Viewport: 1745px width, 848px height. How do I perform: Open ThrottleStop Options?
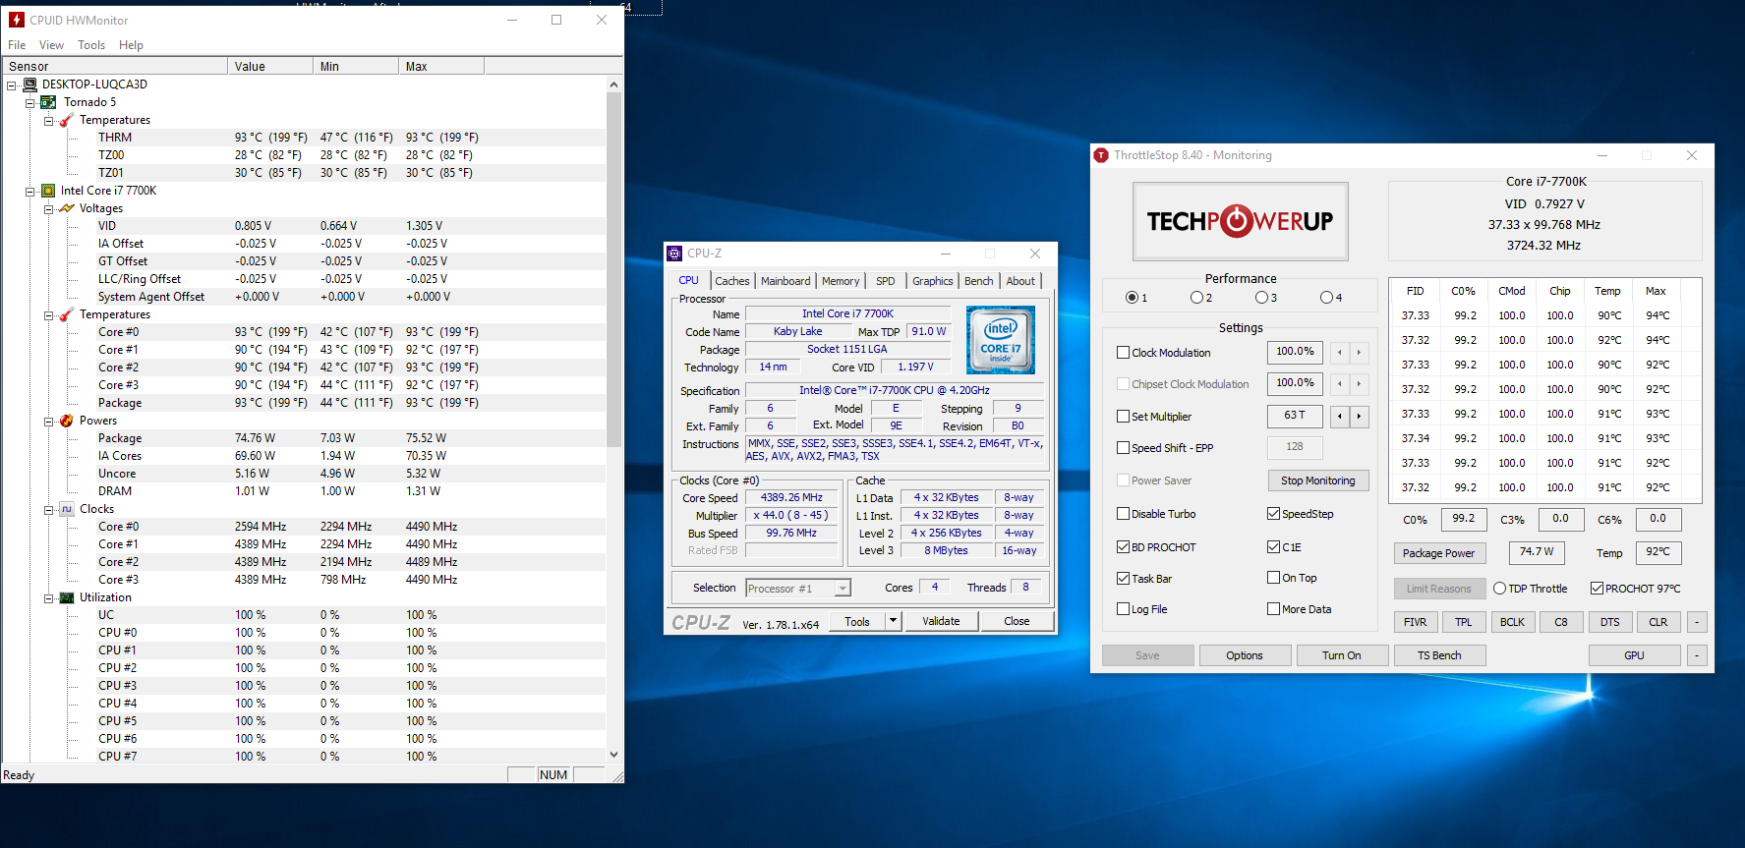(1244, 655)
